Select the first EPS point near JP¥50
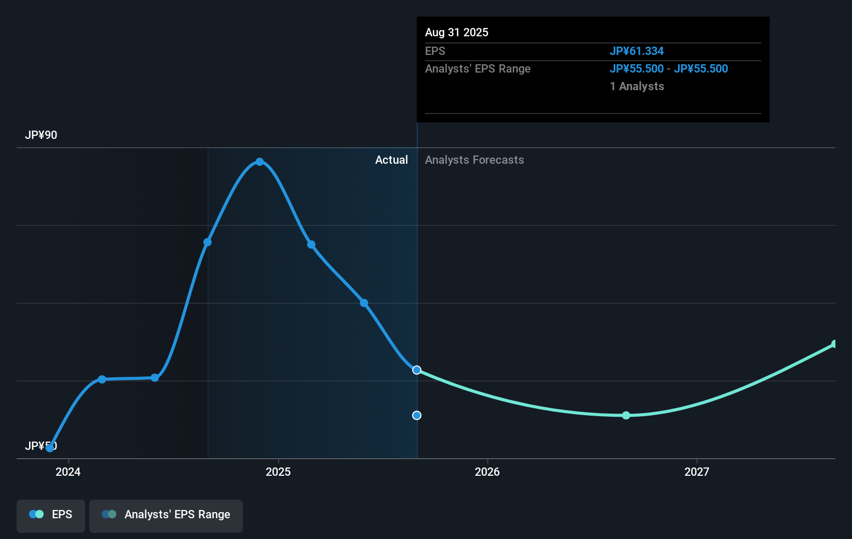852x539 pixels. point(50,448)
